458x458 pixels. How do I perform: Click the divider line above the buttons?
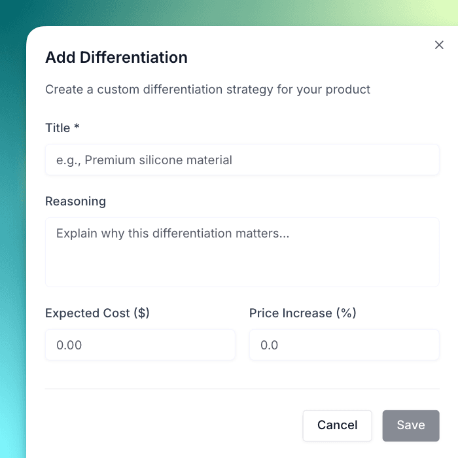click(x=242, y=389)
